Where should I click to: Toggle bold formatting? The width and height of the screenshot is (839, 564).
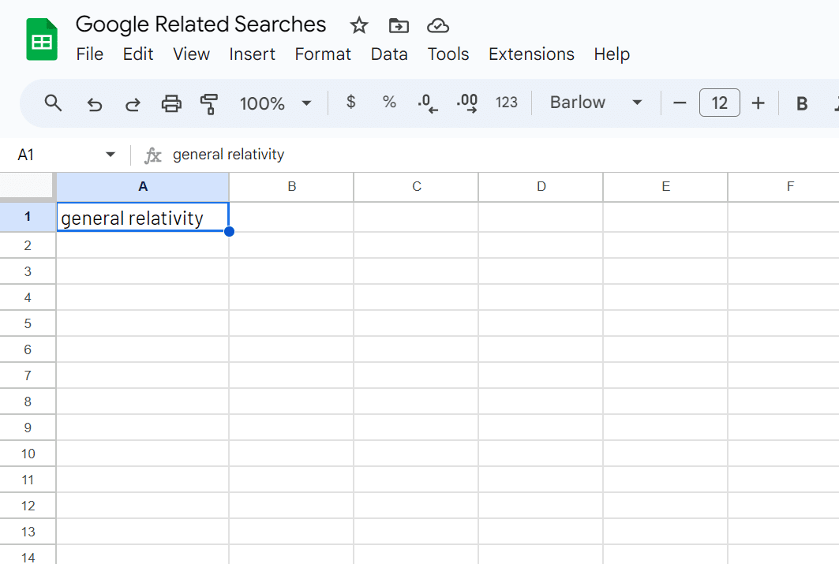coord(802,103)
